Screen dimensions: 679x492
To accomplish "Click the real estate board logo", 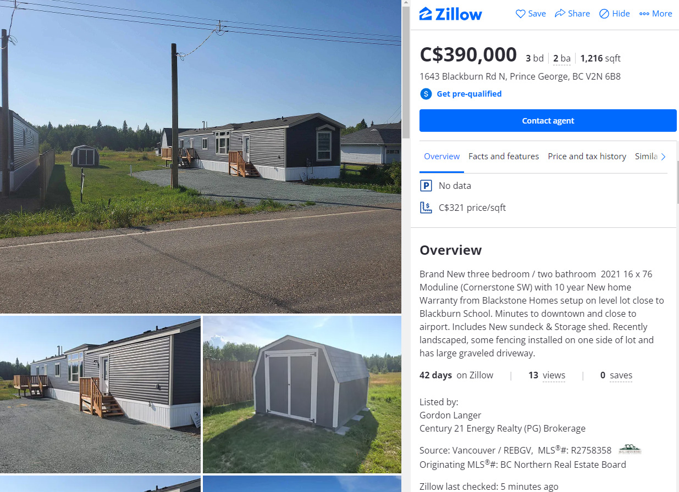I will 630,450.
